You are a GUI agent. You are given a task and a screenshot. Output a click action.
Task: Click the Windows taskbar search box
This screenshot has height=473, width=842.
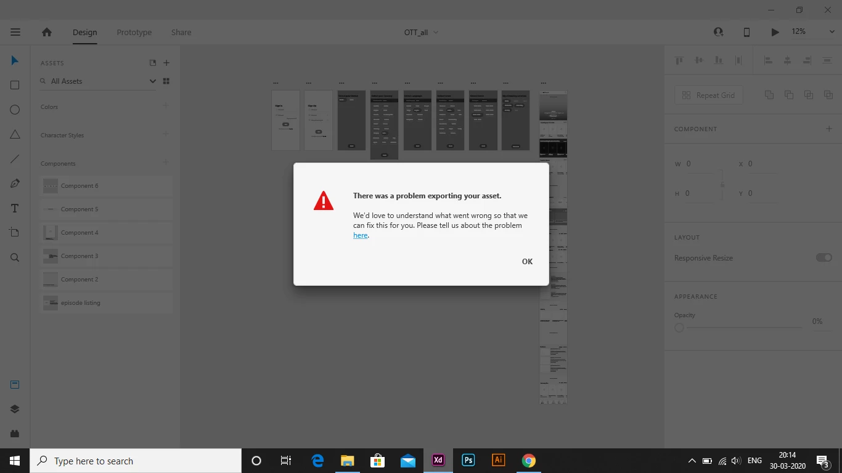pos(136,461)
